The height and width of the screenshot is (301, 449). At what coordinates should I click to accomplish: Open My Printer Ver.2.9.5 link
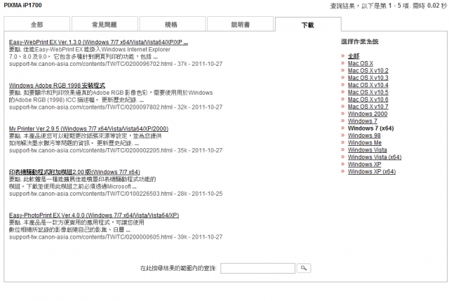(x=88, y=129)
